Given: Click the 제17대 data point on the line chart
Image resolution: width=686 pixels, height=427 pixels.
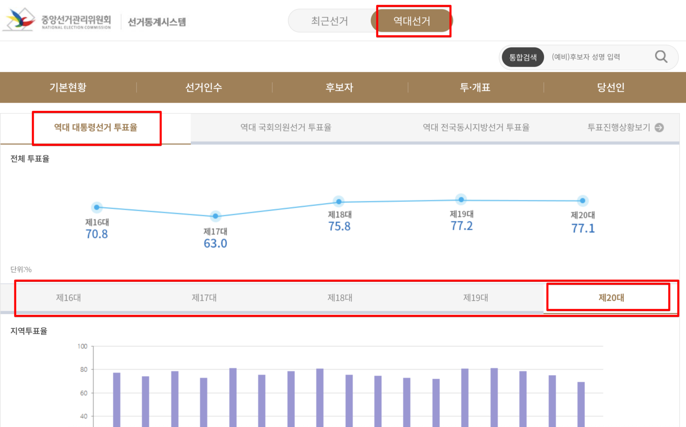Looking at the screenshot, I should (x=215, y=216).
